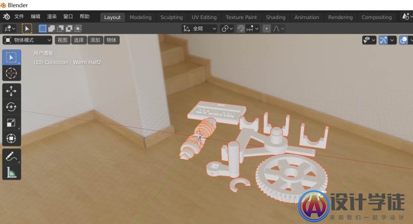Image resolution: width=413 pixels, height=224 pixels.
Task: Set selection mode to invert
Action: click(69, 28)
